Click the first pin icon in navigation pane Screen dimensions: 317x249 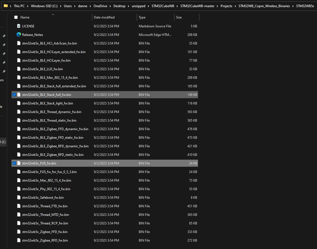pos(4,36)
